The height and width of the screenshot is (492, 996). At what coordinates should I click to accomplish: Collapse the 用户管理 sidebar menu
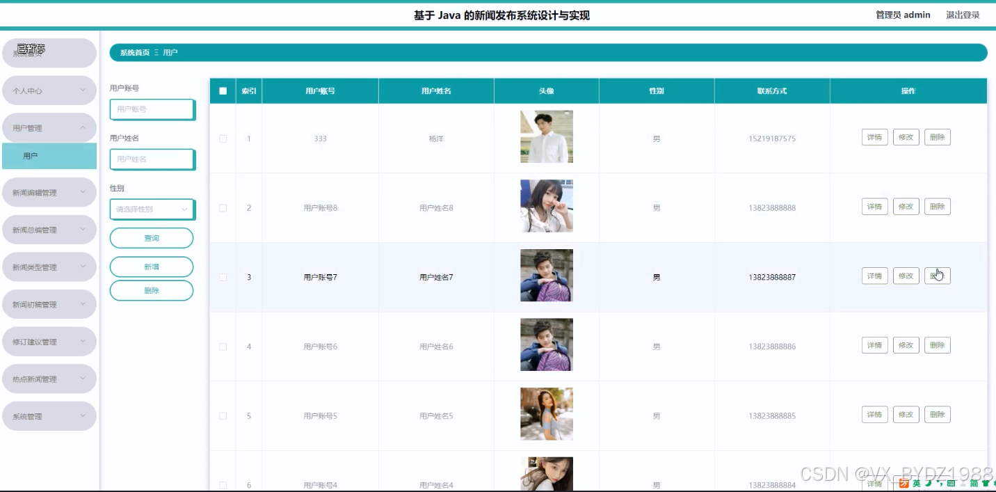click(x=49, y=128)
